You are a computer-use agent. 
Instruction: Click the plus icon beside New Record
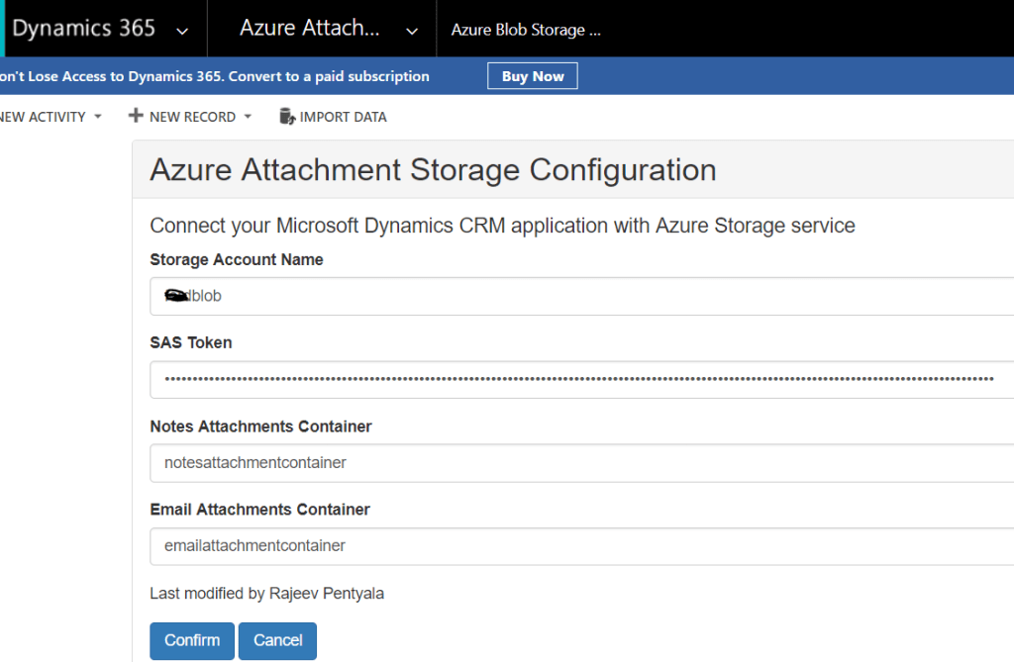point(135,116)
